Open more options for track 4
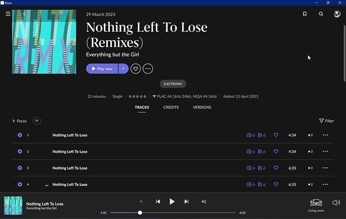The height and width of the screenshot is (219, 346). point(325,184)
